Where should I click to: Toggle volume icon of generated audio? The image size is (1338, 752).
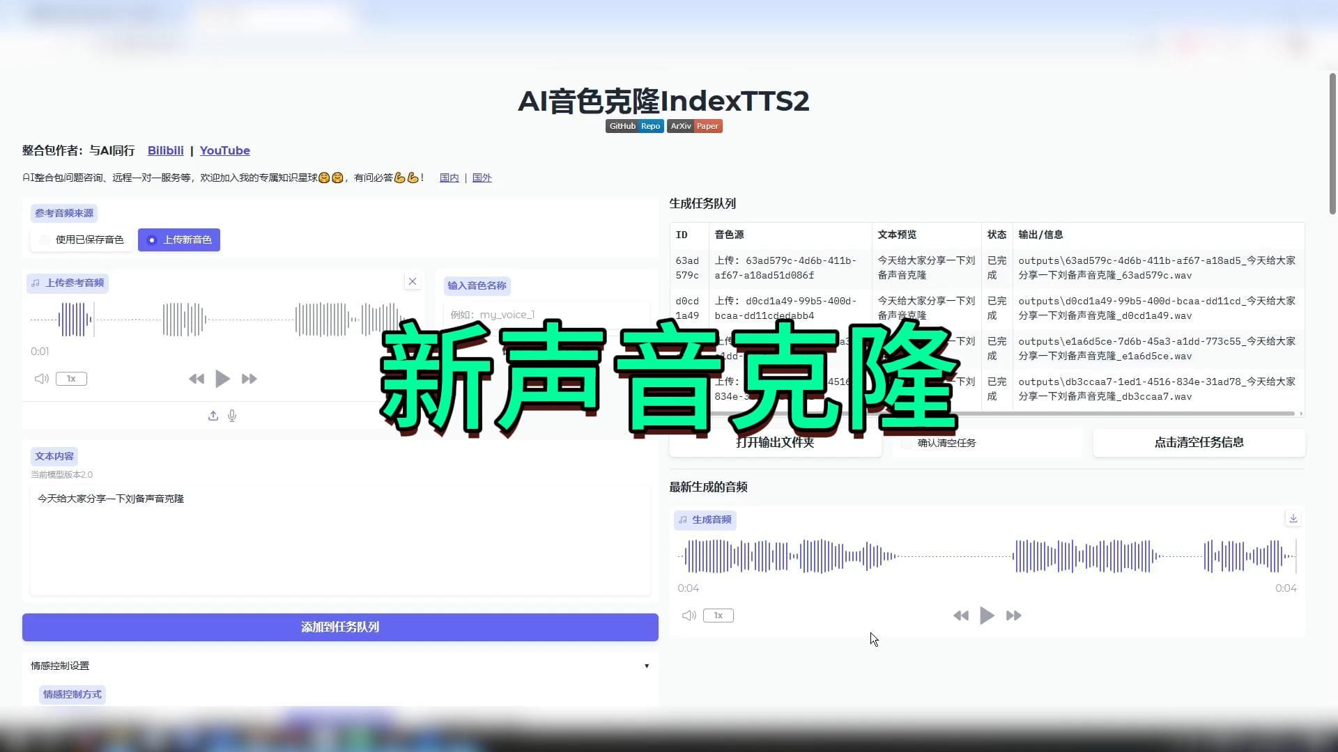point(689,616)
